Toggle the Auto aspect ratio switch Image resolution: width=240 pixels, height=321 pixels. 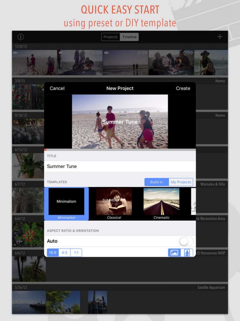(x=186, y=241)
